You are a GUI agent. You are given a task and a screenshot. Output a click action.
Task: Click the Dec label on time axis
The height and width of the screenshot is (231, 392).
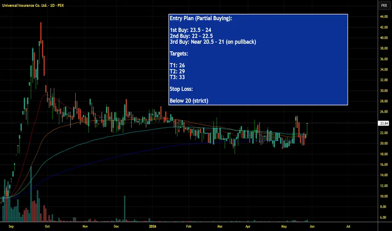(x=116, y=226)
